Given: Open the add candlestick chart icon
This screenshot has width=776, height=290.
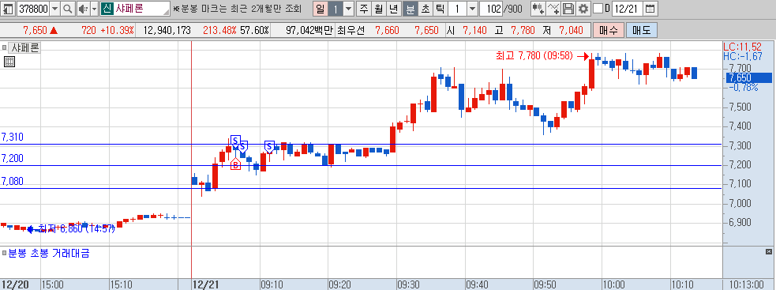Looking at the screenshot, I should pos(538,9).
